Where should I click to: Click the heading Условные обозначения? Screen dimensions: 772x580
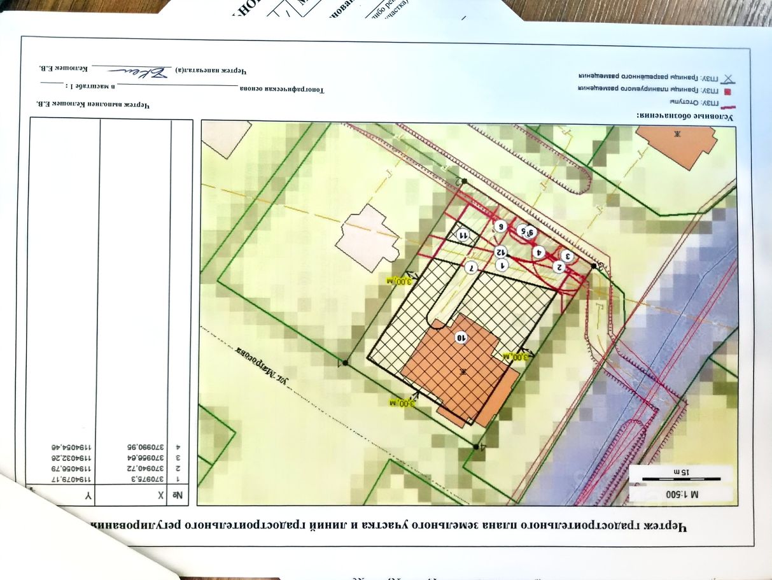pyautogui.click(x=685, y=116)
